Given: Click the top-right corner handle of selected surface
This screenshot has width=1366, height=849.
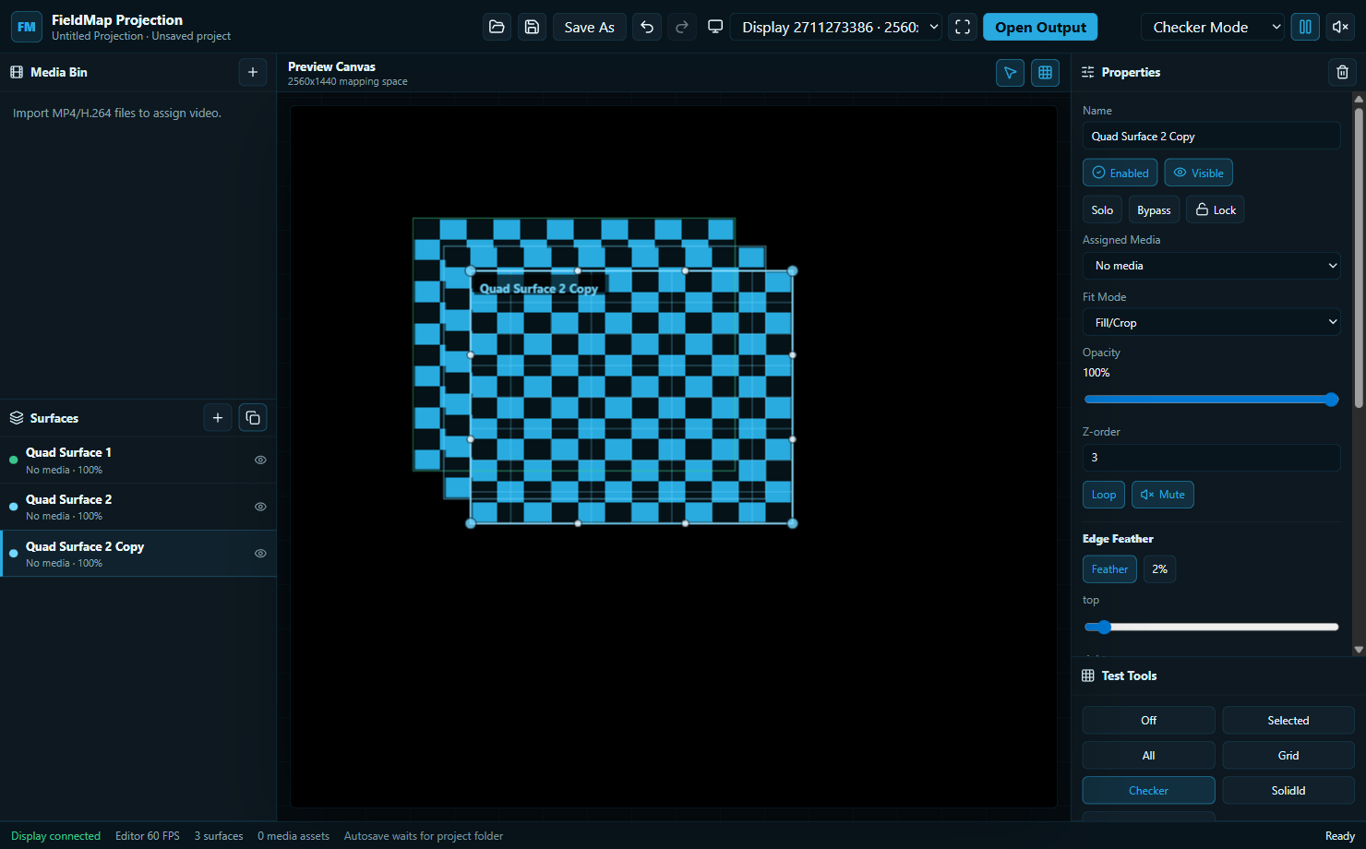Looking at the screenshot, I should (793, 270).
